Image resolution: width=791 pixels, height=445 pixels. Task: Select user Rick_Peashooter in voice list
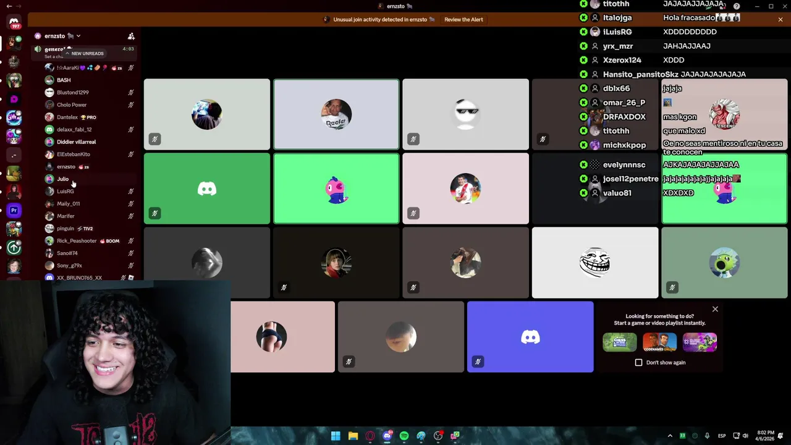(77, 241)
